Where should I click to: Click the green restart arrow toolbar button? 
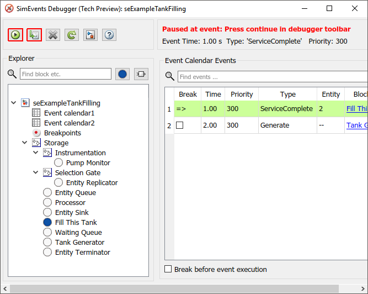pyautogui.click(x=72, y=35)
